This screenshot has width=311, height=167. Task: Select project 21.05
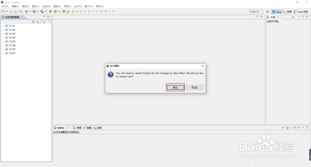click(x=10, y=42)
